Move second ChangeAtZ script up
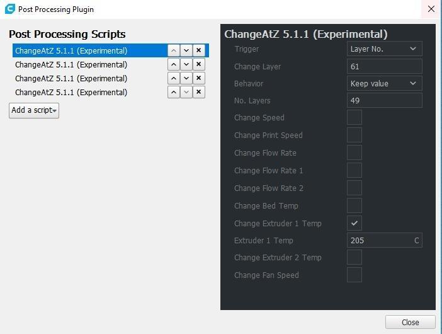Screen dimensions: 442x334 coord(174,64)
